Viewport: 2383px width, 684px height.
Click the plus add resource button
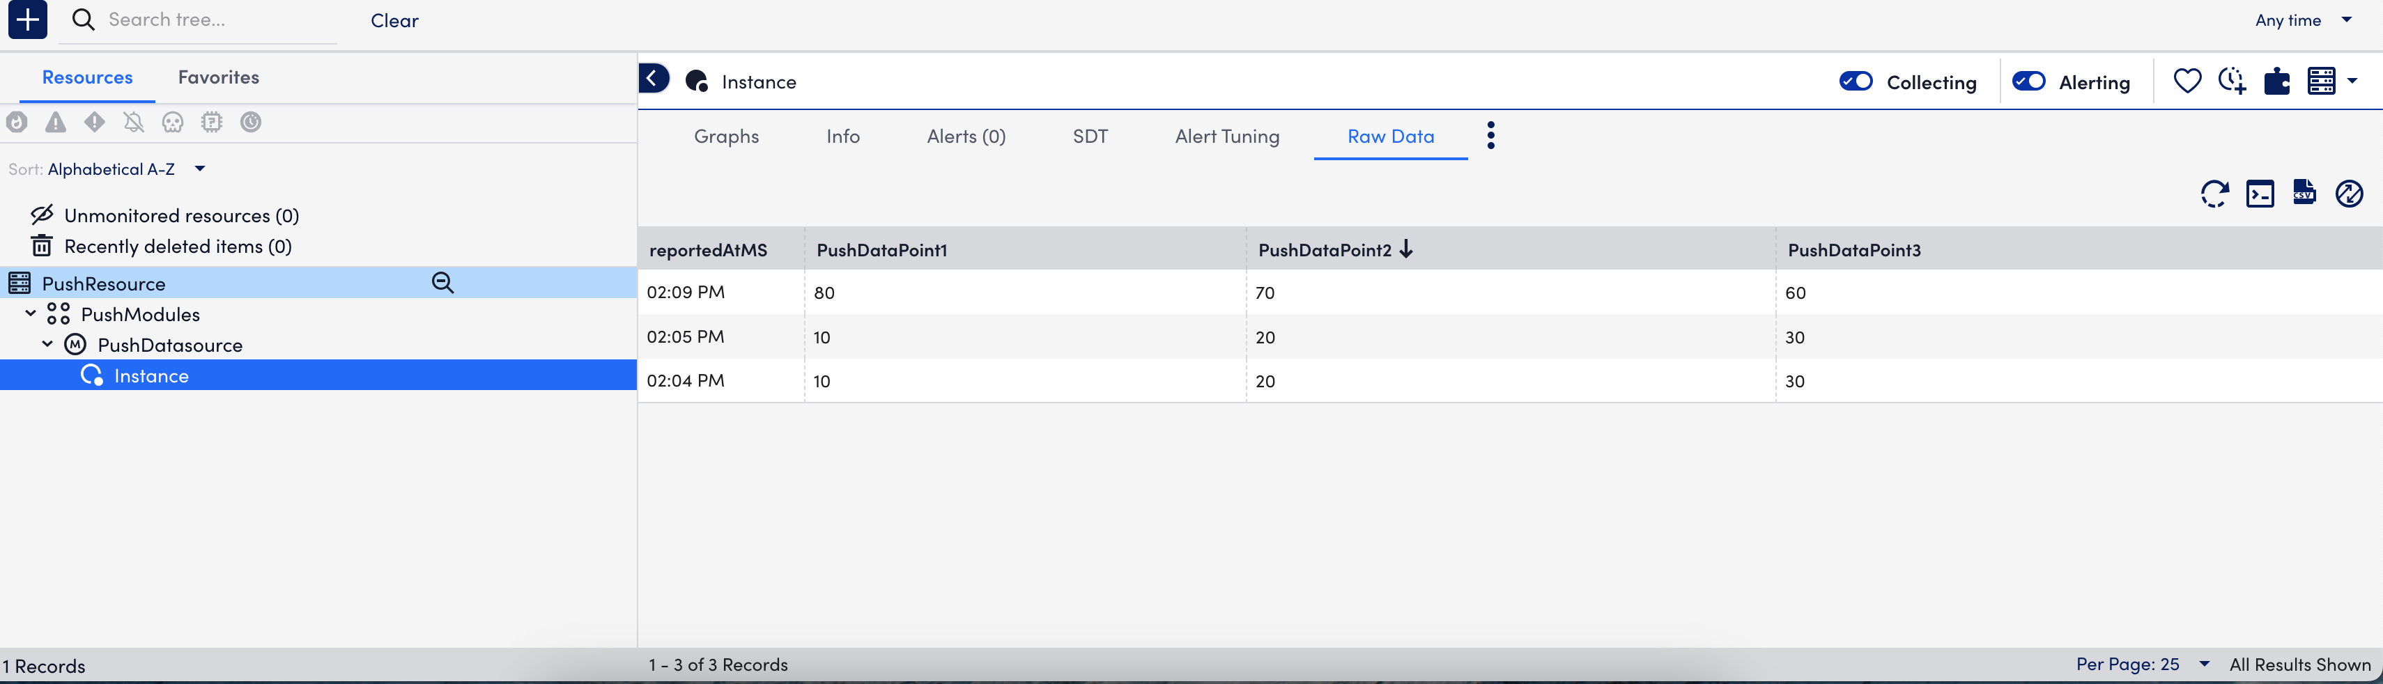pyautogui.click(x=28, y=20)
